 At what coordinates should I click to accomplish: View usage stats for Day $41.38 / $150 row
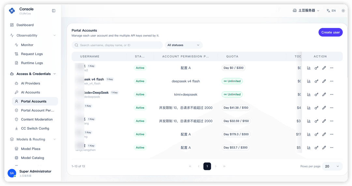[x=309, y=108]
